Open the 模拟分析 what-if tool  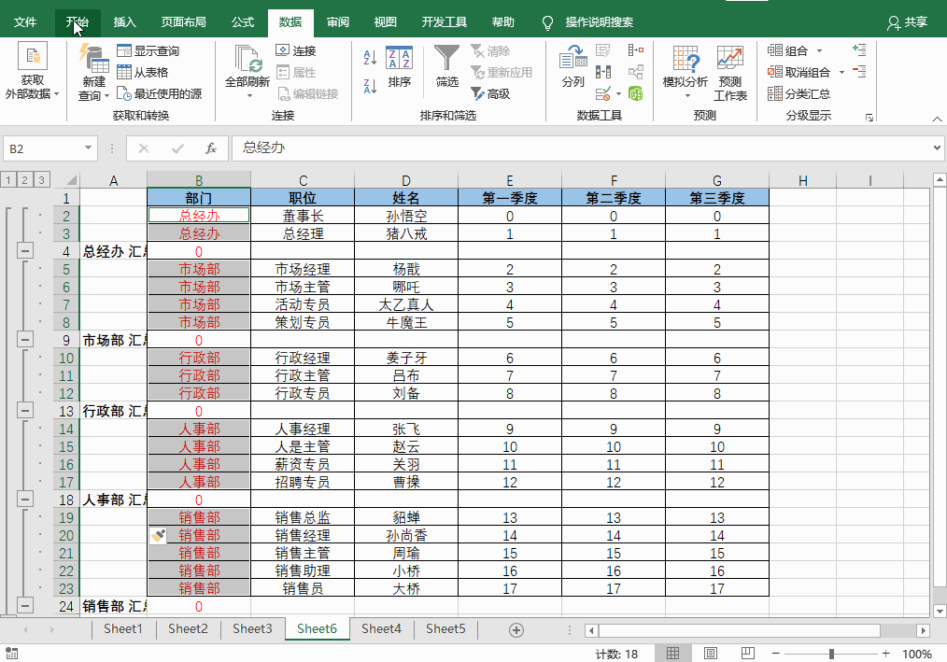686,71
